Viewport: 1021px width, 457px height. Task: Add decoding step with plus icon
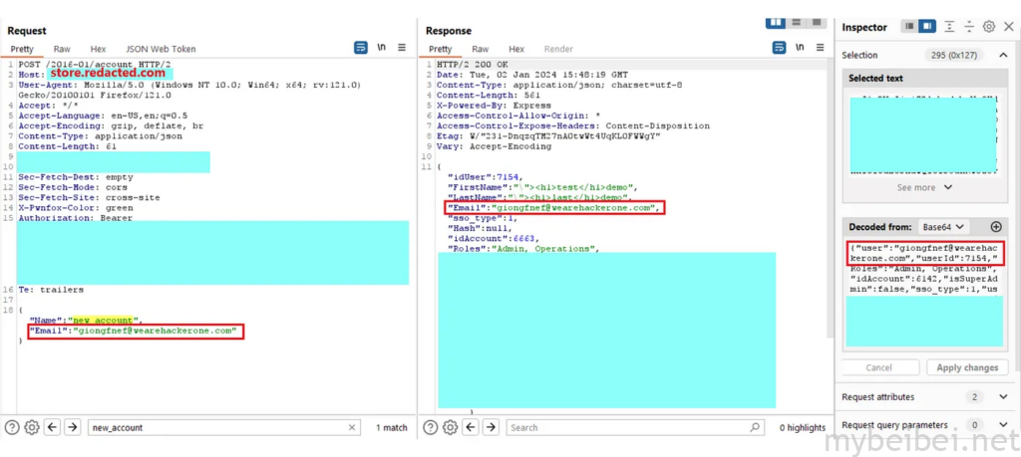click(995, 227)
